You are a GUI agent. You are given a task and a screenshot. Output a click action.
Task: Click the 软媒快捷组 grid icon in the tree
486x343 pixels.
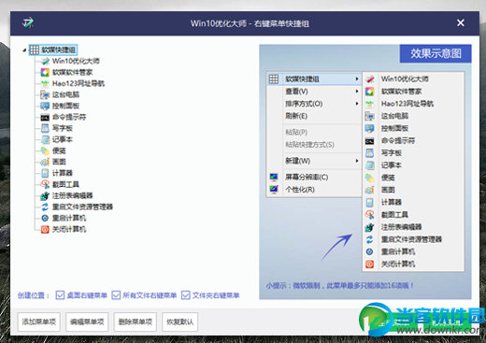pyautogui.click(x=35, y=50)
